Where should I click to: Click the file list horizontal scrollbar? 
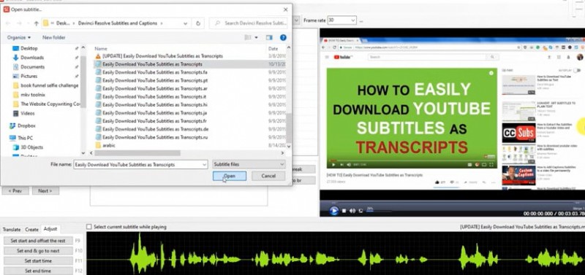pos(137,153)
